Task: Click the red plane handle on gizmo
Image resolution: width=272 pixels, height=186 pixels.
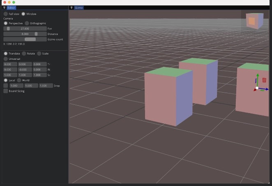Action: (x=264, y=80)
